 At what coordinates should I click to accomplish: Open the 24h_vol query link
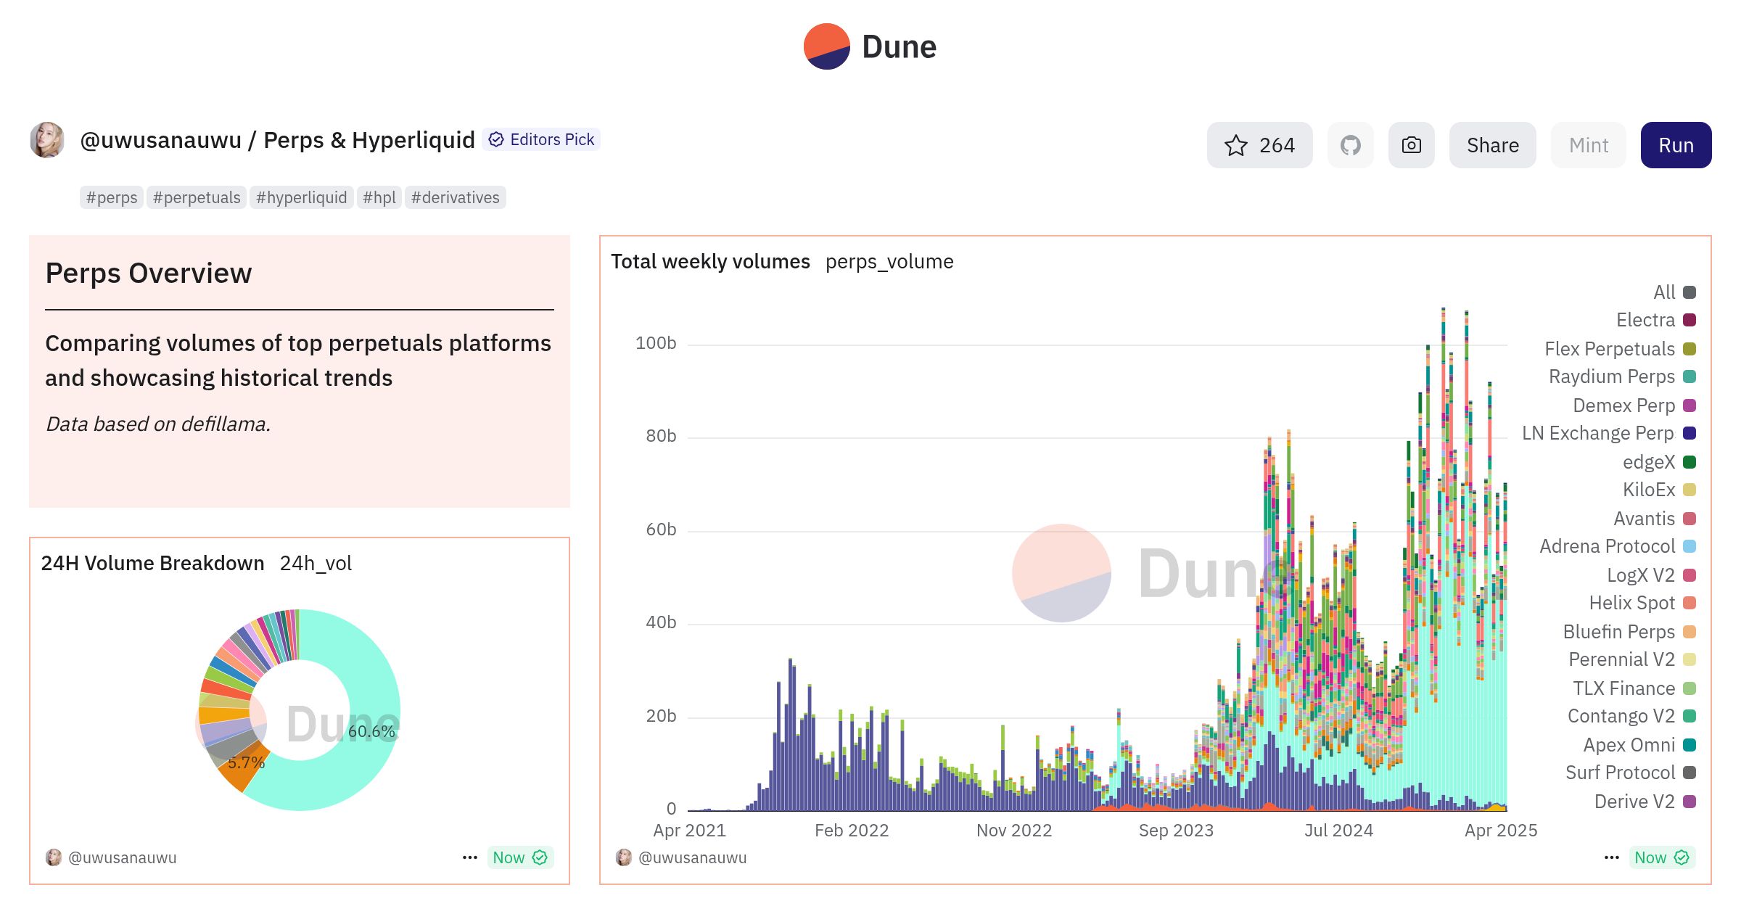tap(316, 563)
